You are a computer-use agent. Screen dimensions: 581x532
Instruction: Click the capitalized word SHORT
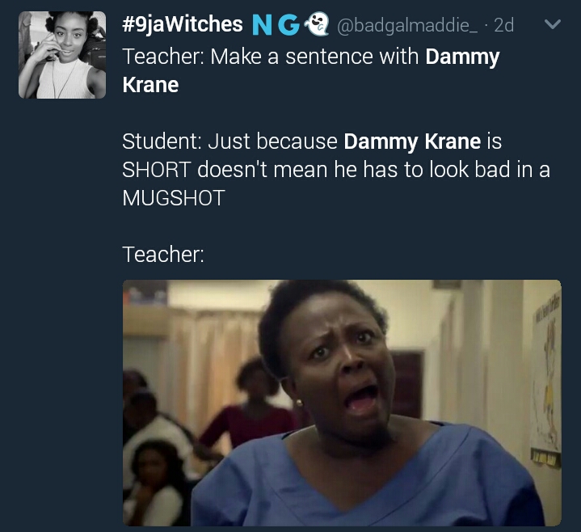tap(157, 170)
